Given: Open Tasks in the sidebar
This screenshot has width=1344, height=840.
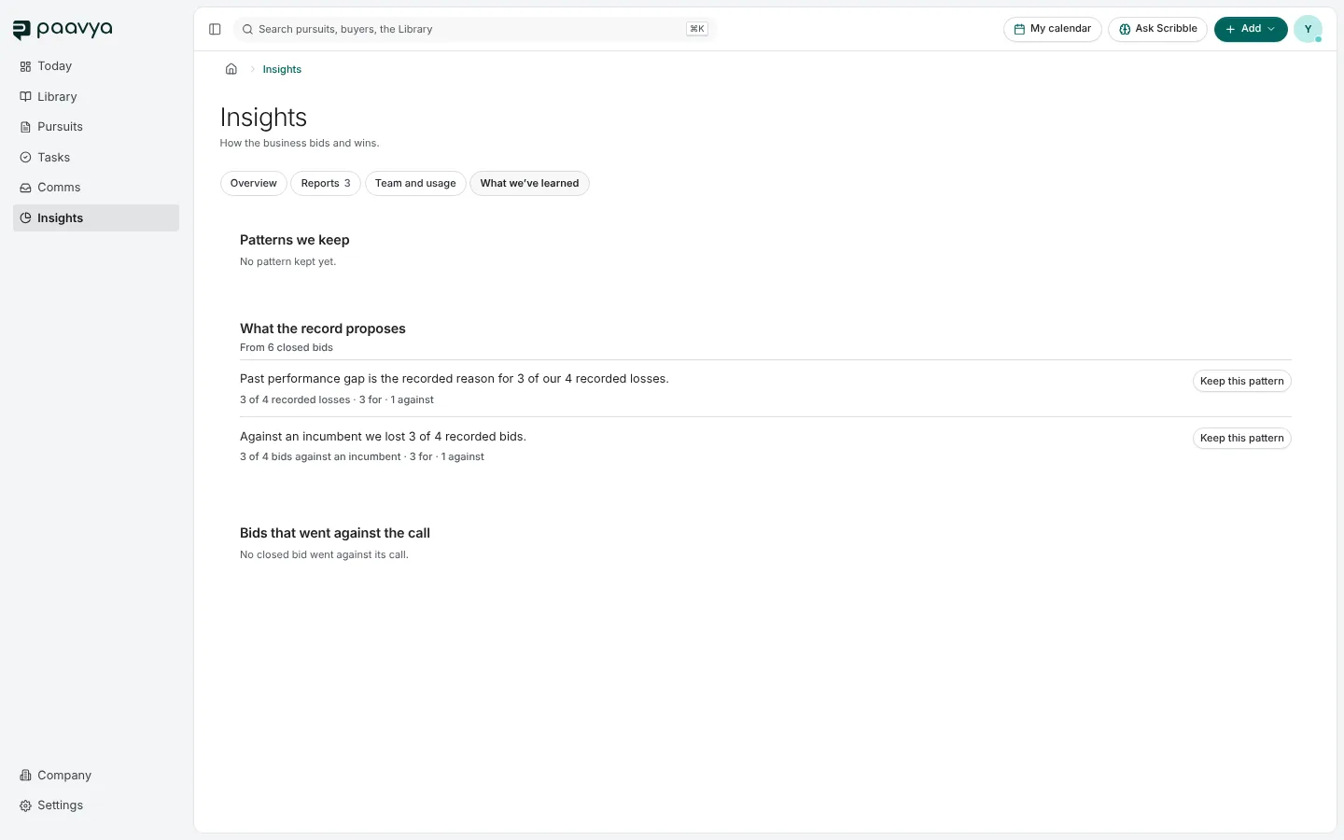Looking at the screenshot, I should (96, 158).
